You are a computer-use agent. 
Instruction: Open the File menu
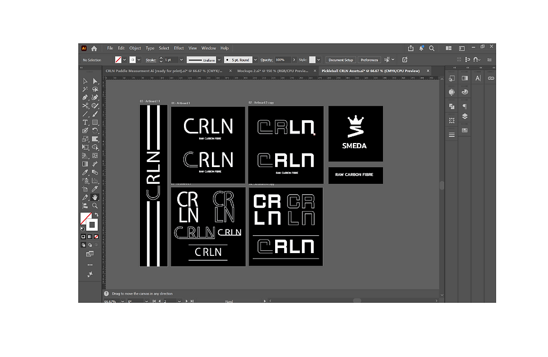tap(110, 48)
